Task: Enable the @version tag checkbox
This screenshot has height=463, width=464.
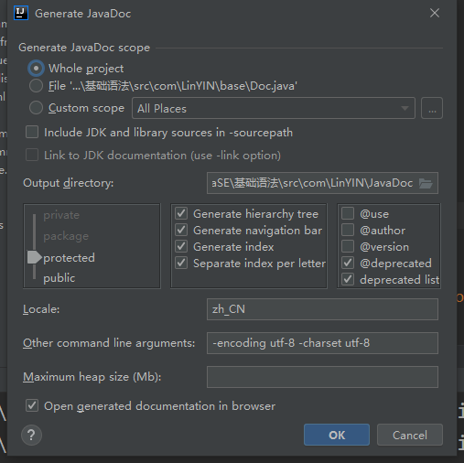Action: 348,246
